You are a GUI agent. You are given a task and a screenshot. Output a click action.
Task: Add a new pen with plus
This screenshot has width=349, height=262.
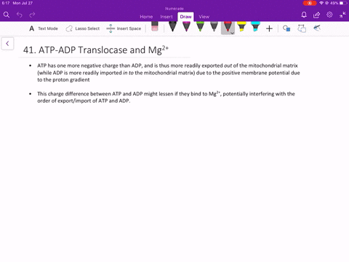269,28
